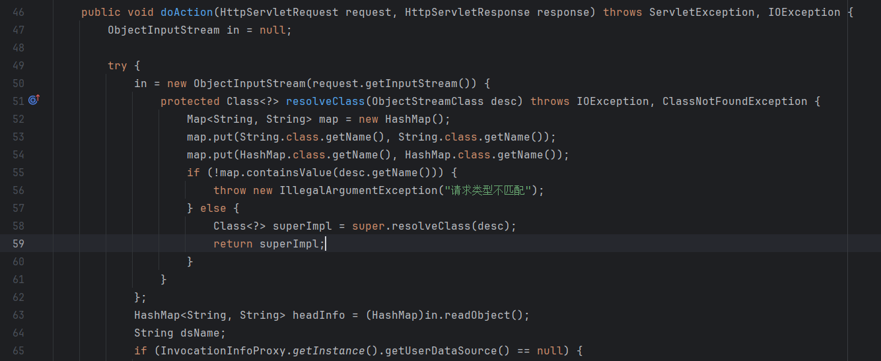Click IOException on line 46
The image size is (881, 361).
(804, 13)
